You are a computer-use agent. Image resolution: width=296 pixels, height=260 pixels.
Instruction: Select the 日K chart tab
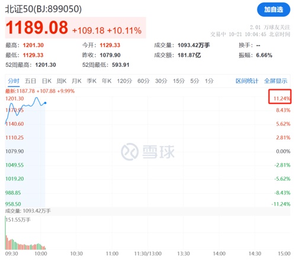[x=47, y=81]
